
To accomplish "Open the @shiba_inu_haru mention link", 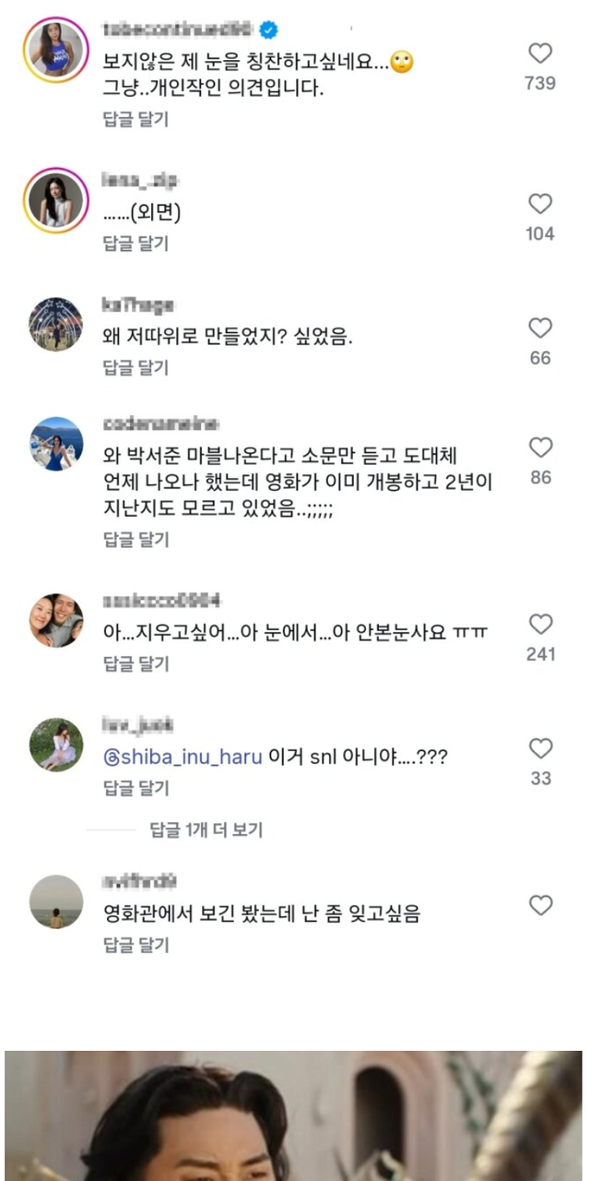I will point(183,757).
